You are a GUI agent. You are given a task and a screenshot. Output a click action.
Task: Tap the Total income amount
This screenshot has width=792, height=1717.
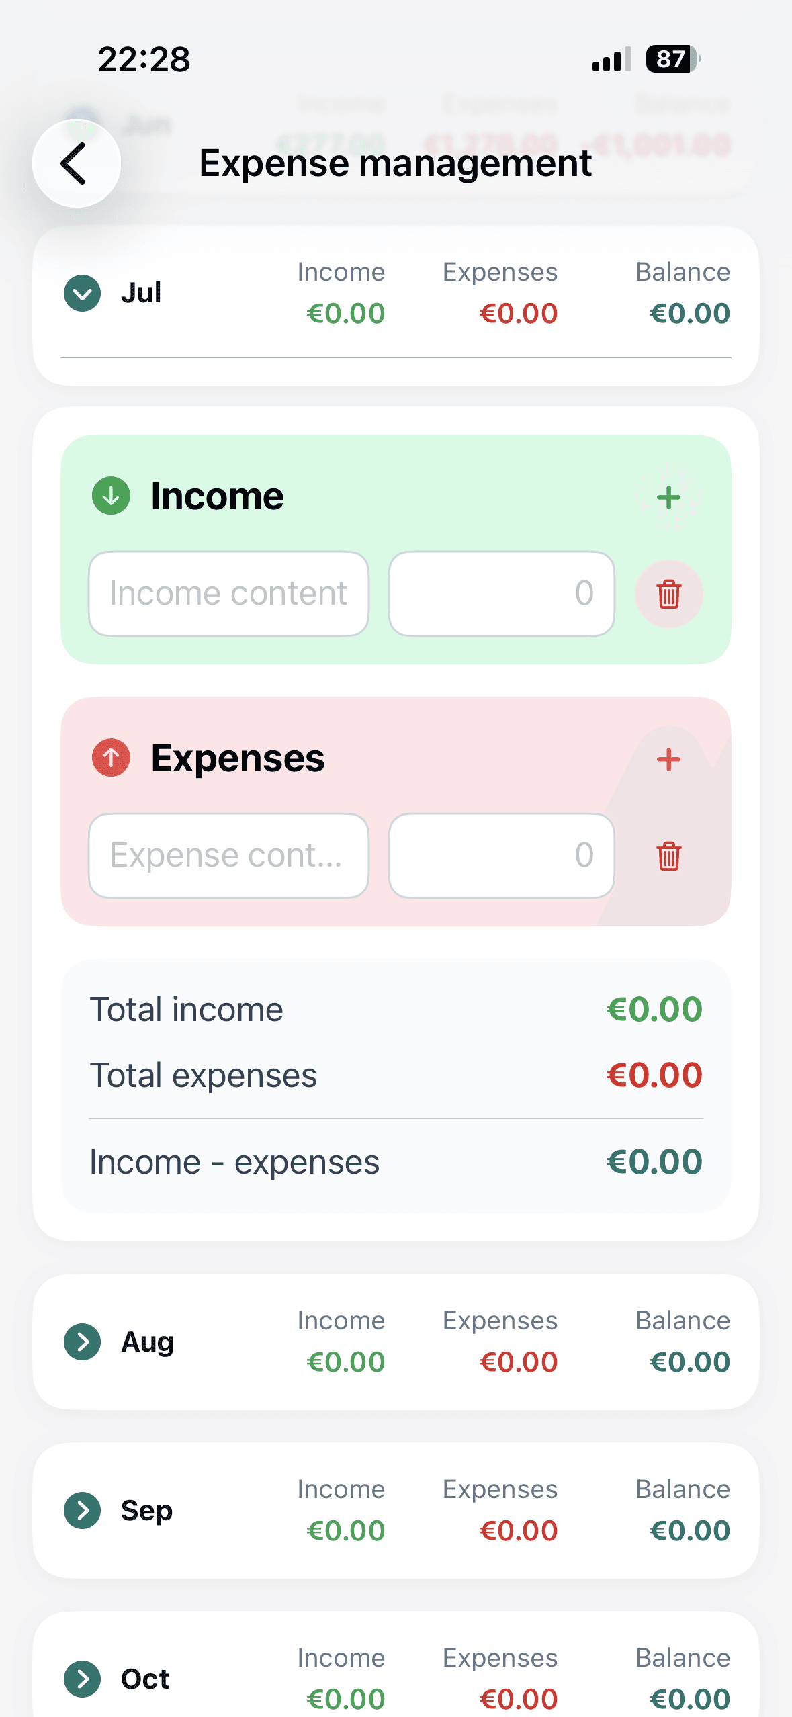coord(654,1010)
